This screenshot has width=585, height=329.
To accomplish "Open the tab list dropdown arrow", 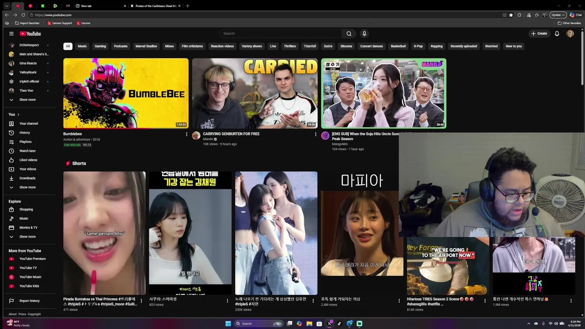I will click(x=6, y=6).
